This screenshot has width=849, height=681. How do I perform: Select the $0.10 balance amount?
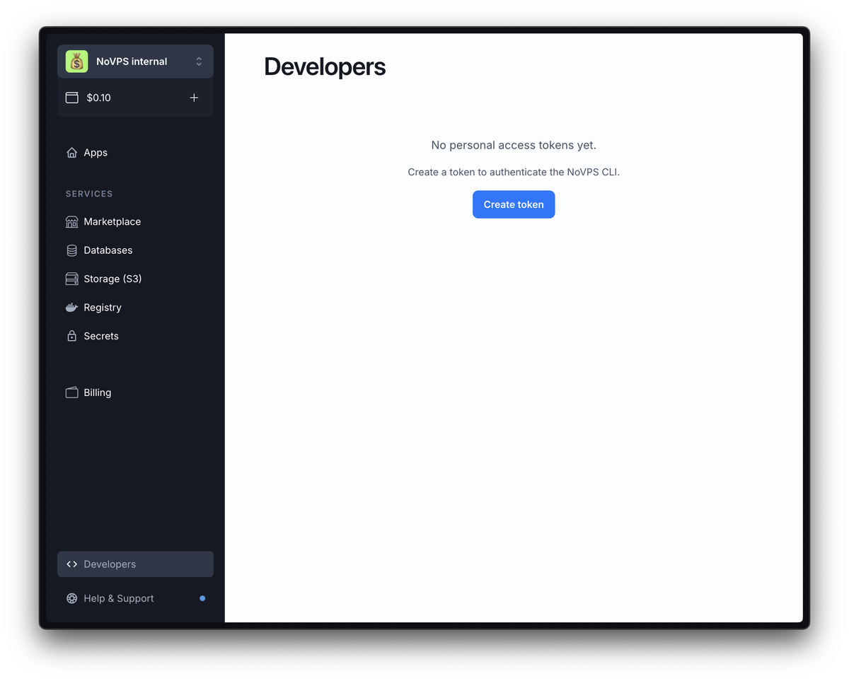coord(98,98)
